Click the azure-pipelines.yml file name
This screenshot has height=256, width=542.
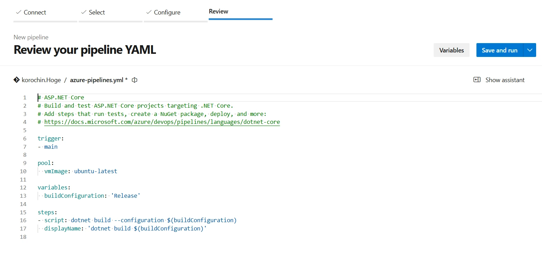(97, 80)
